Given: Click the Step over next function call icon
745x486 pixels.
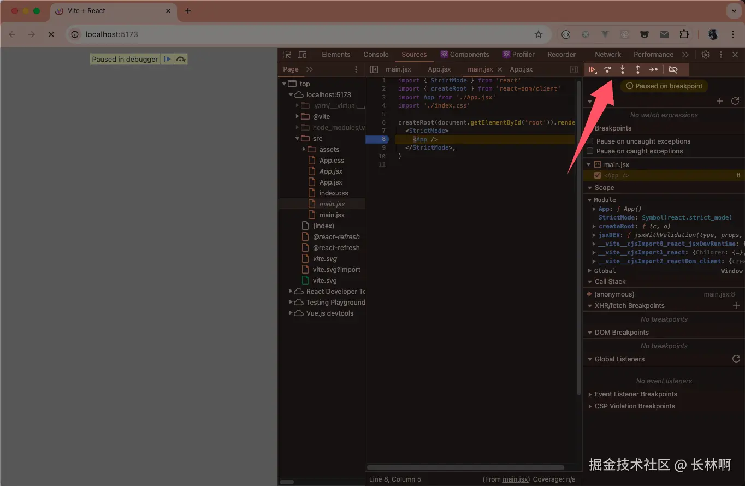Looking at the screenshot, I should (607, 69).
